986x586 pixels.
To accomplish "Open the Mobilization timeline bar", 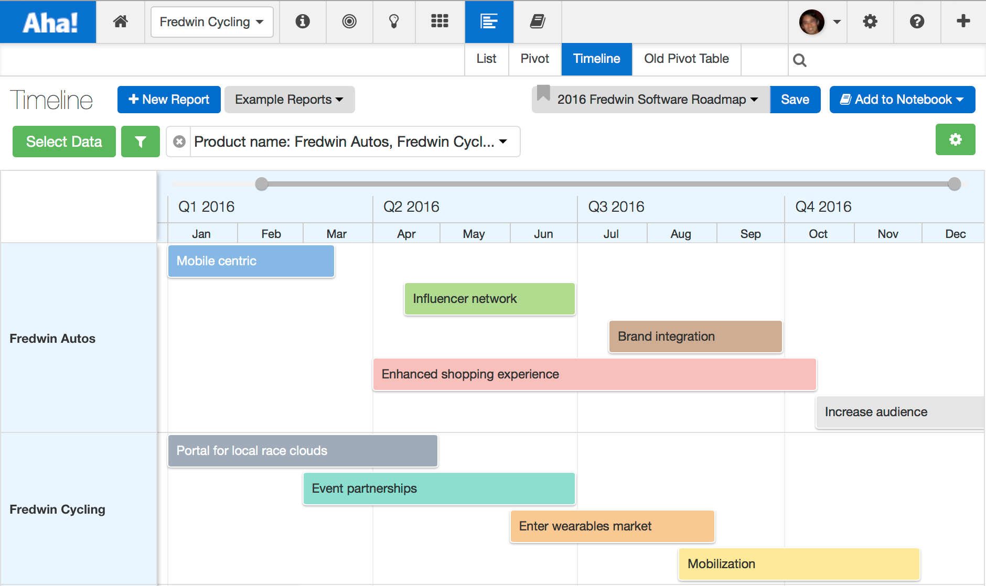I will click(799, 564).
